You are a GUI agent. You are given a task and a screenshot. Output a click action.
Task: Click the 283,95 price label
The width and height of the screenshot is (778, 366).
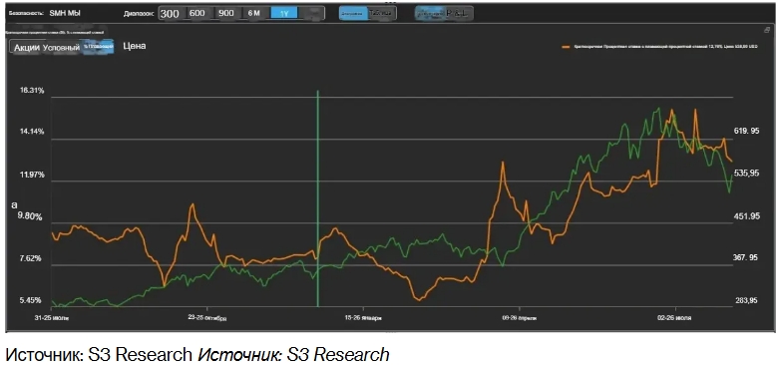747,300
